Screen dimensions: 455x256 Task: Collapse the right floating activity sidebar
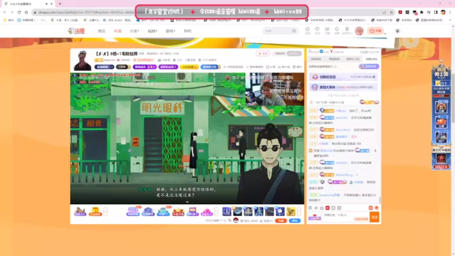point(441,60)
